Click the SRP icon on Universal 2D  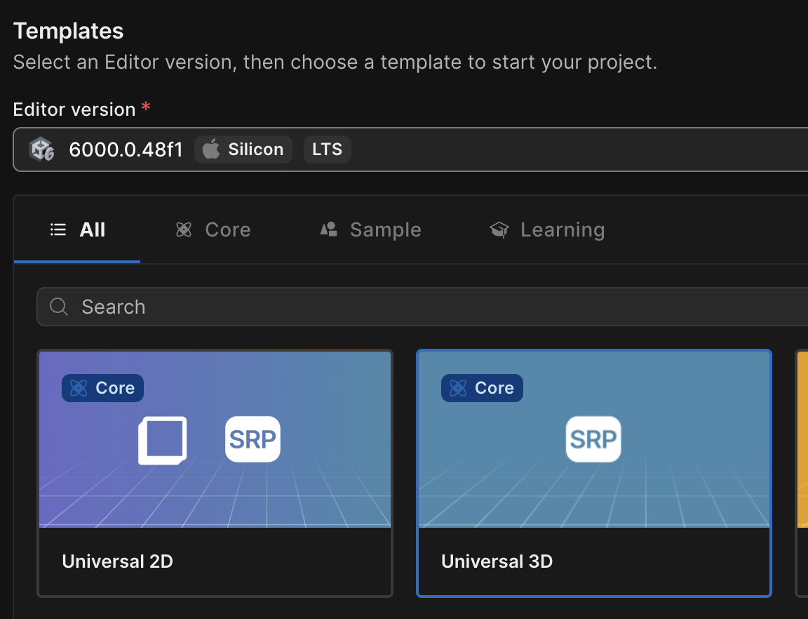click(252, 439)
